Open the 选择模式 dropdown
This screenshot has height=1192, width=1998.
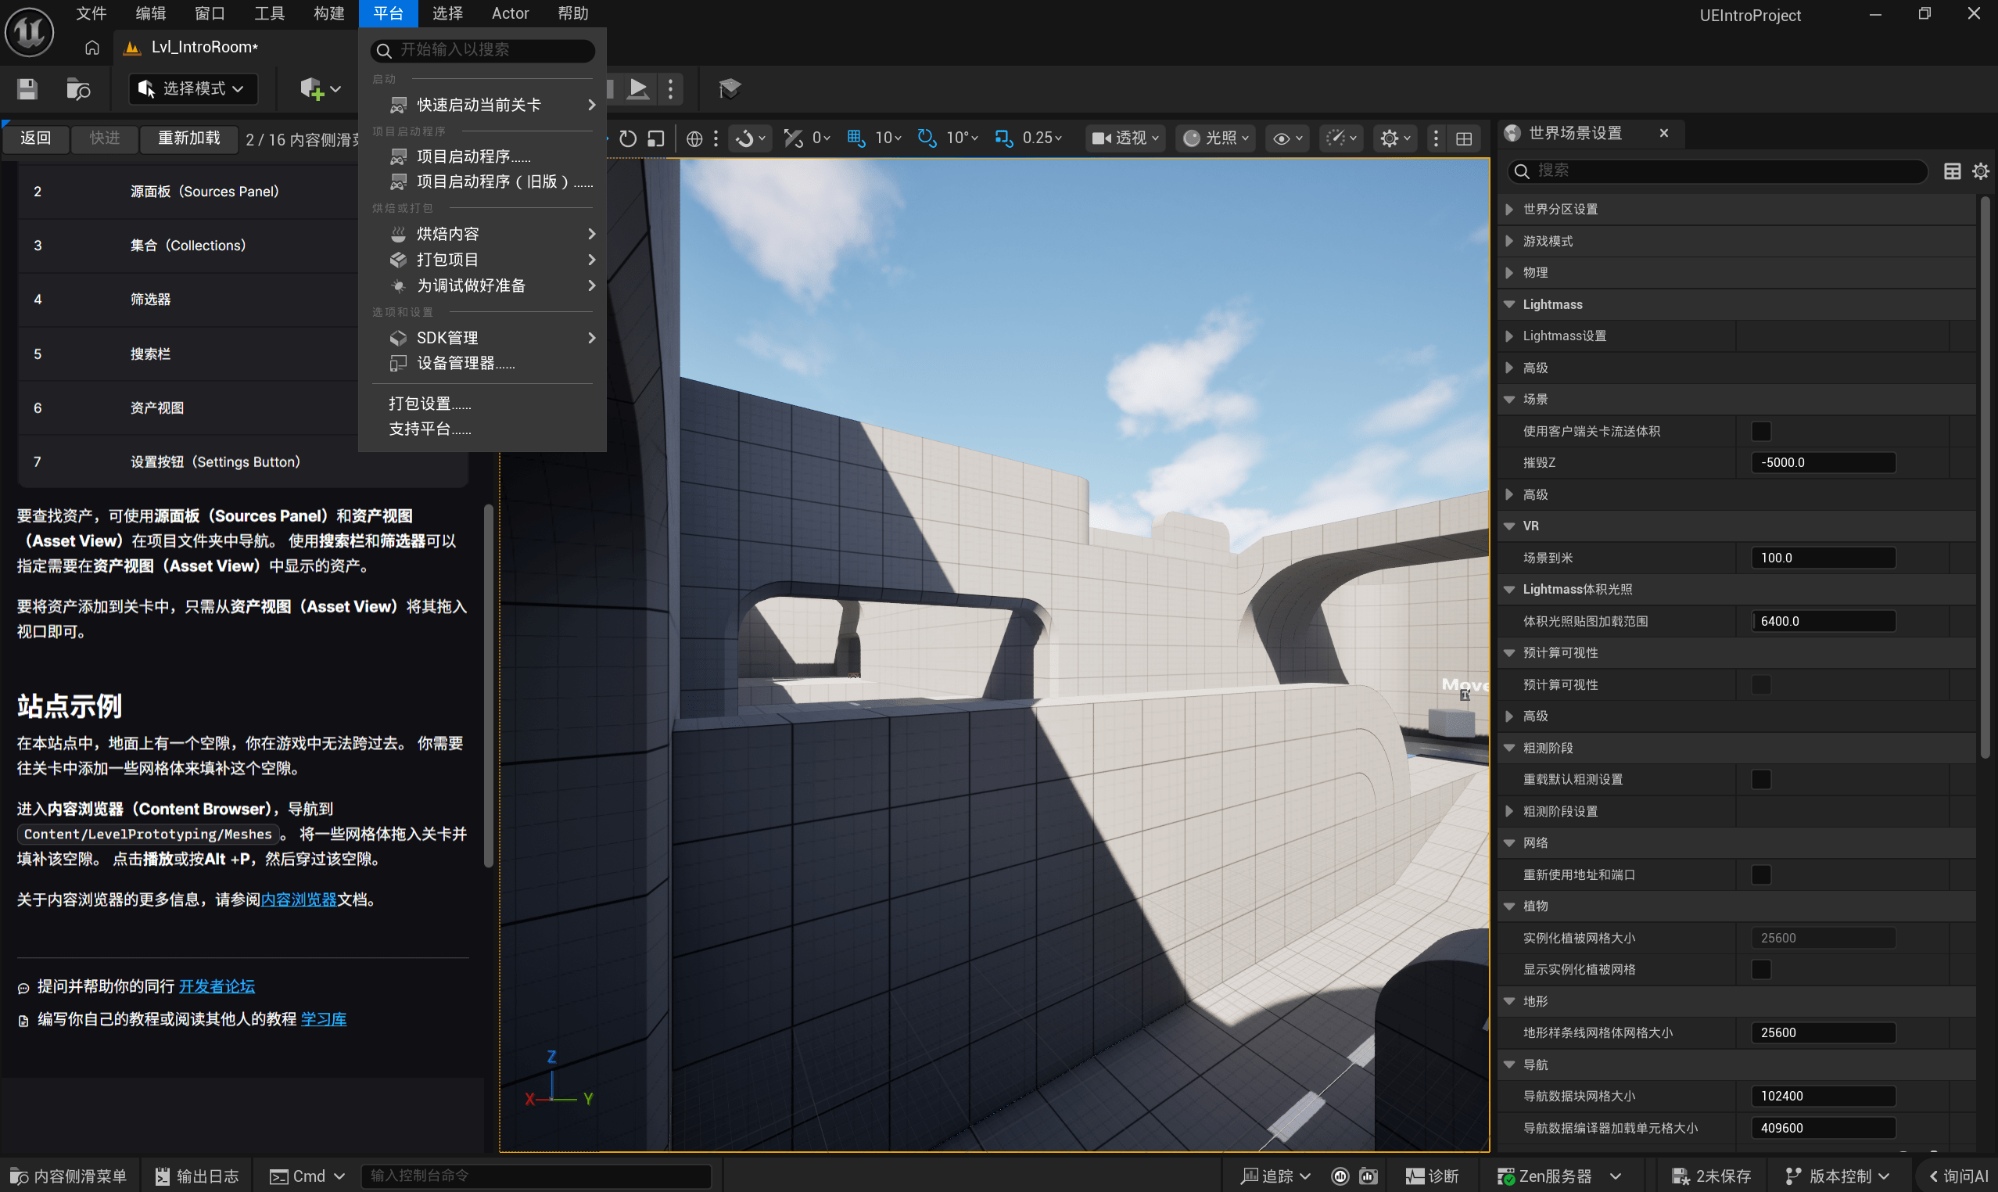coord(192,88)
